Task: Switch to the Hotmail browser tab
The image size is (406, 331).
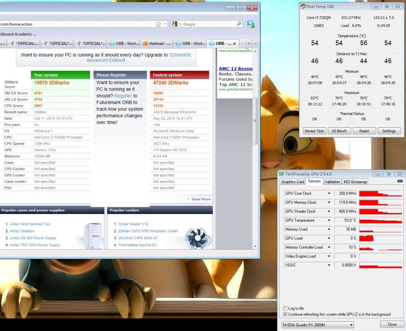Action: 156,44
